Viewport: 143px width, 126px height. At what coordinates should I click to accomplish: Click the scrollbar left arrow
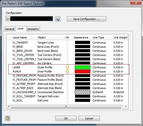(9, 106)
